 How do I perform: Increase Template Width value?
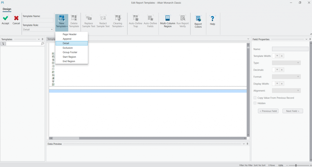(x=282, y=56)
